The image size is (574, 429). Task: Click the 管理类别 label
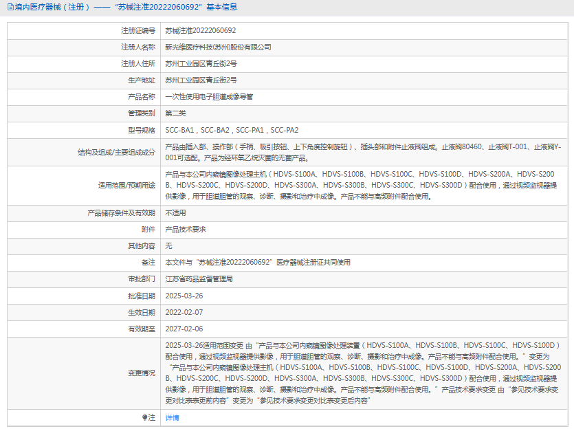(x=142, y=113)
